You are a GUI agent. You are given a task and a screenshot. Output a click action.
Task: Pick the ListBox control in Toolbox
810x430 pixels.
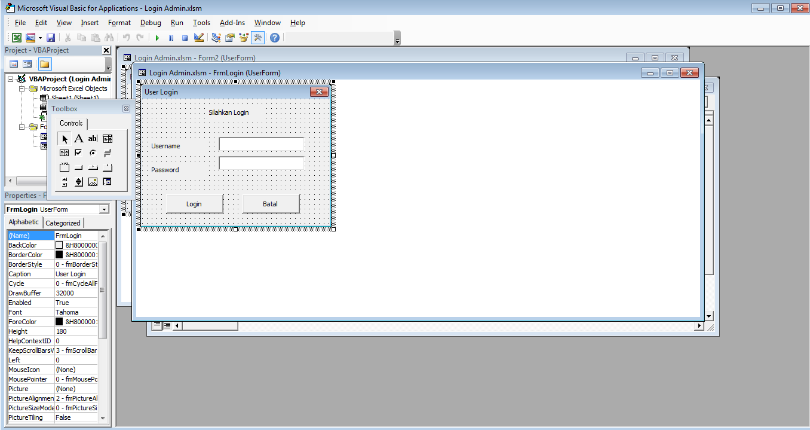[x=65, y=153]
